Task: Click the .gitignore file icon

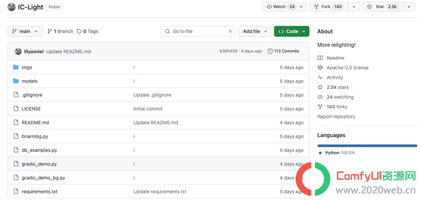Action: (x=16, y=95)
